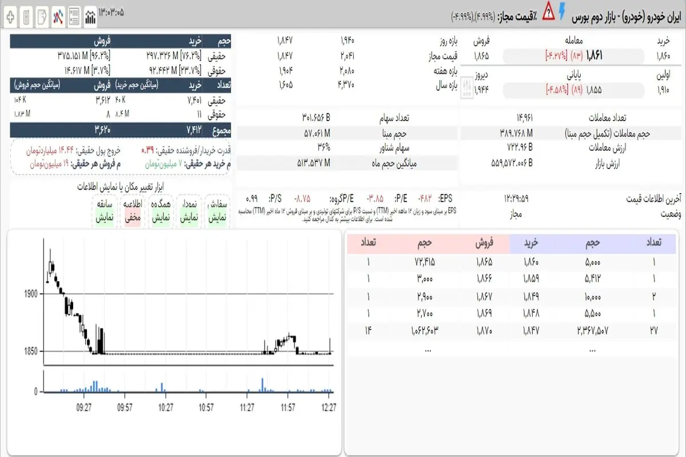Viewport: 686px width, 457px height.
Task: Click the blue lightning bolt icon
Action: point(563,10)
